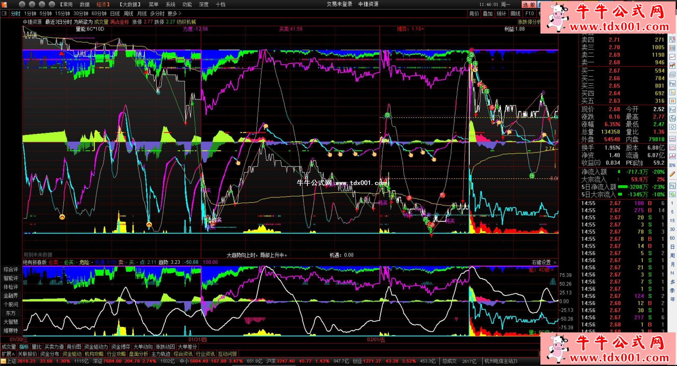
Task: Click the 综合评 button in left panel
Action: [11, 269]
